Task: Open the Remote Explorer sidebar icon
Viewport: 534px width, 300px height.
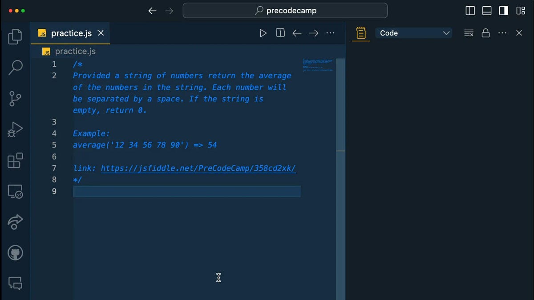Action: [15, 191]
